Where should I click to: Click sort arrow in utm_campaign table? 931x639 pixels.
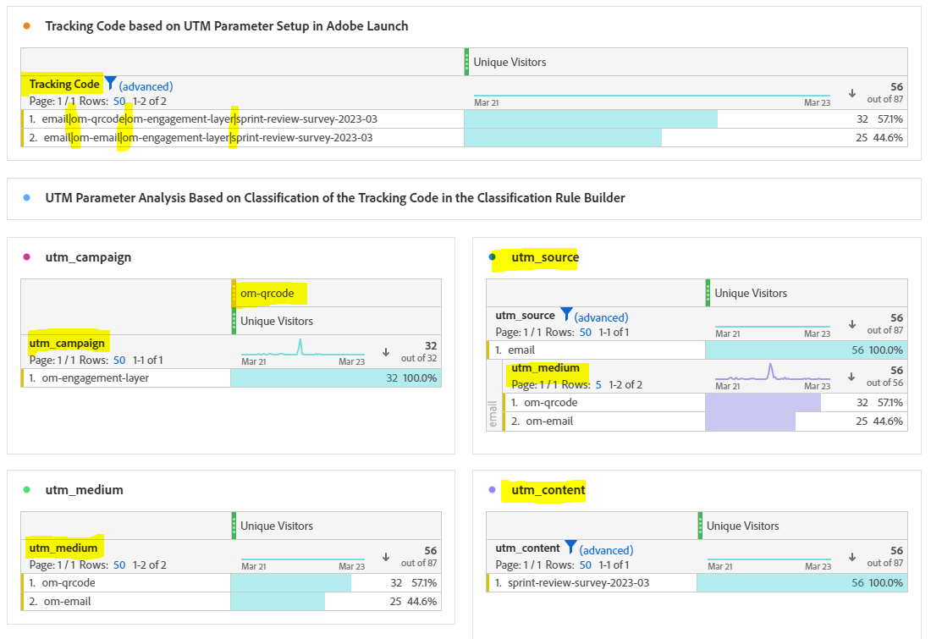(x=386, y=352)
